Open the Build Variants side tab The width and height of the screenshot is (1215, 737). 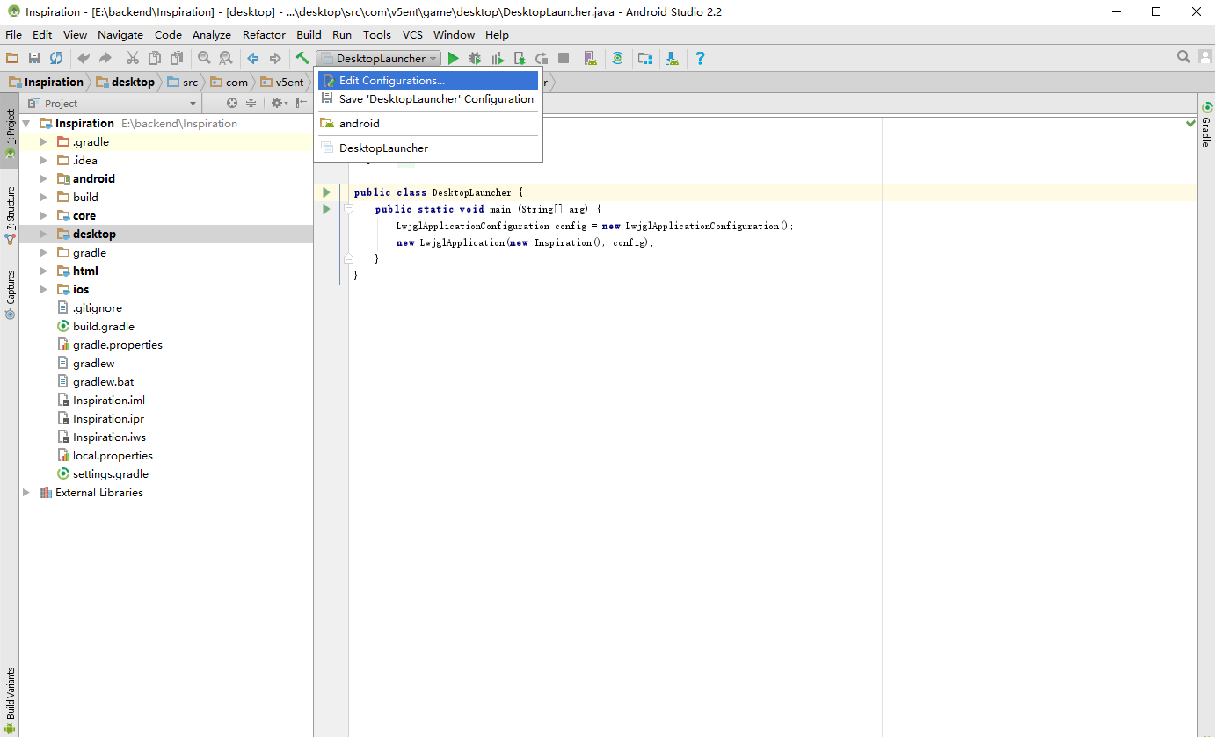(x=11, y=700)
